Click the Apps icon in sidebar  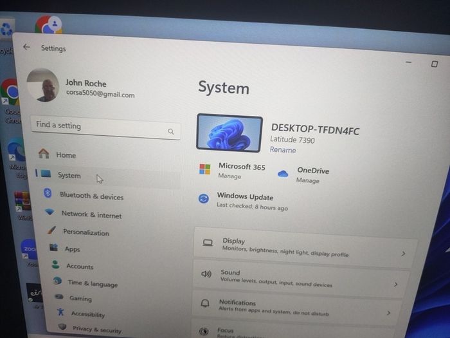[x=53, y=247]
